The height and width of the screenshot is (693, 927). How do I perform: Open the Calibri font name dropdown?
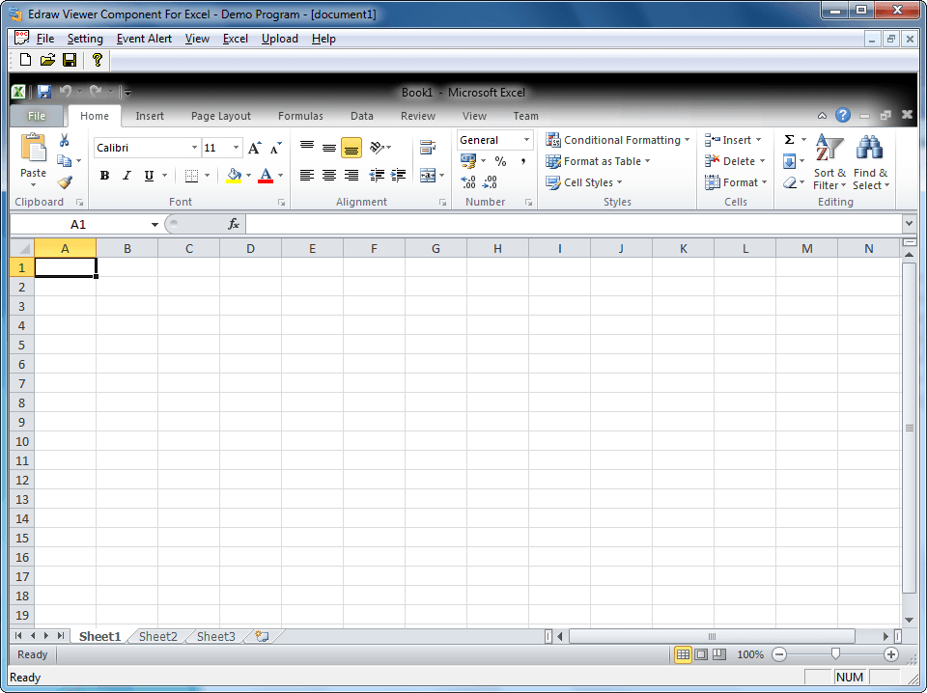(194, 148)
